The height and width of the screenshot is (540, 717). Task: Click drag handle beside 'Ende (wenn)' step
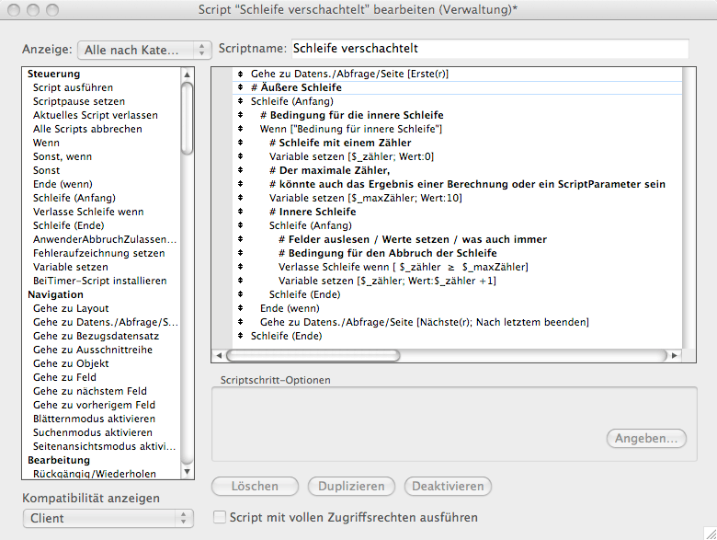pyautogui.click(x=241, y=308)
